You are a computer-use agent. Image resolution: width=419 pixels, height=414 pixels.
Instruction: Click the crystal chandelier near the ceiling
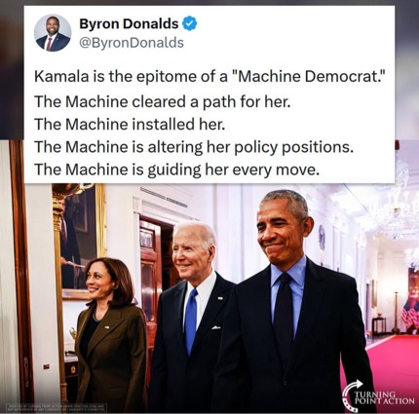[x=395, y=207]
